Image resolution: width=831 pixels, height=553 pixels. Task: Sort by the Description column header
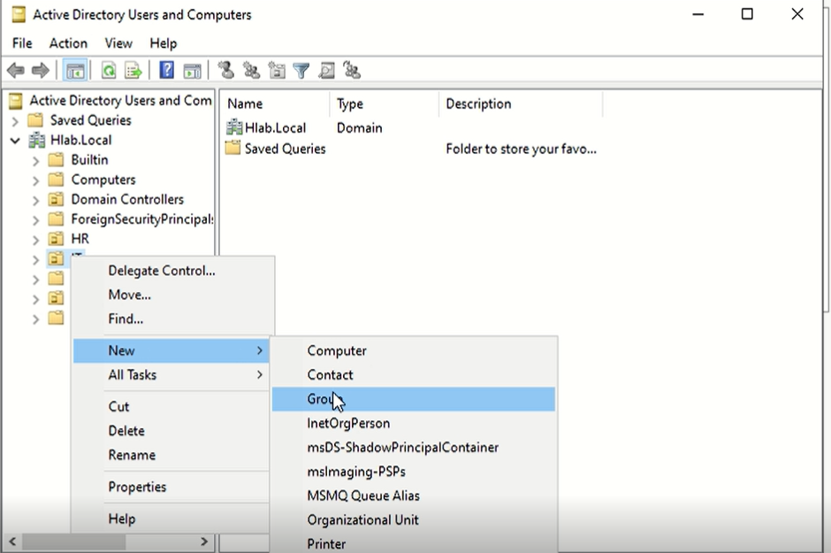coord(521,104)
